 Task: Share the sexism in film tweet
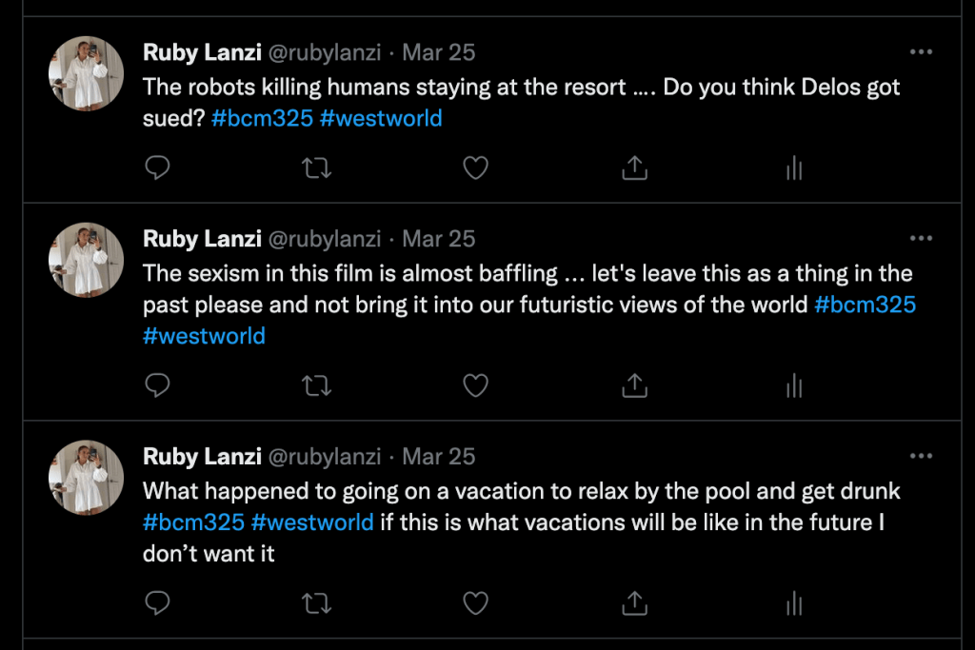pos(634,385)
